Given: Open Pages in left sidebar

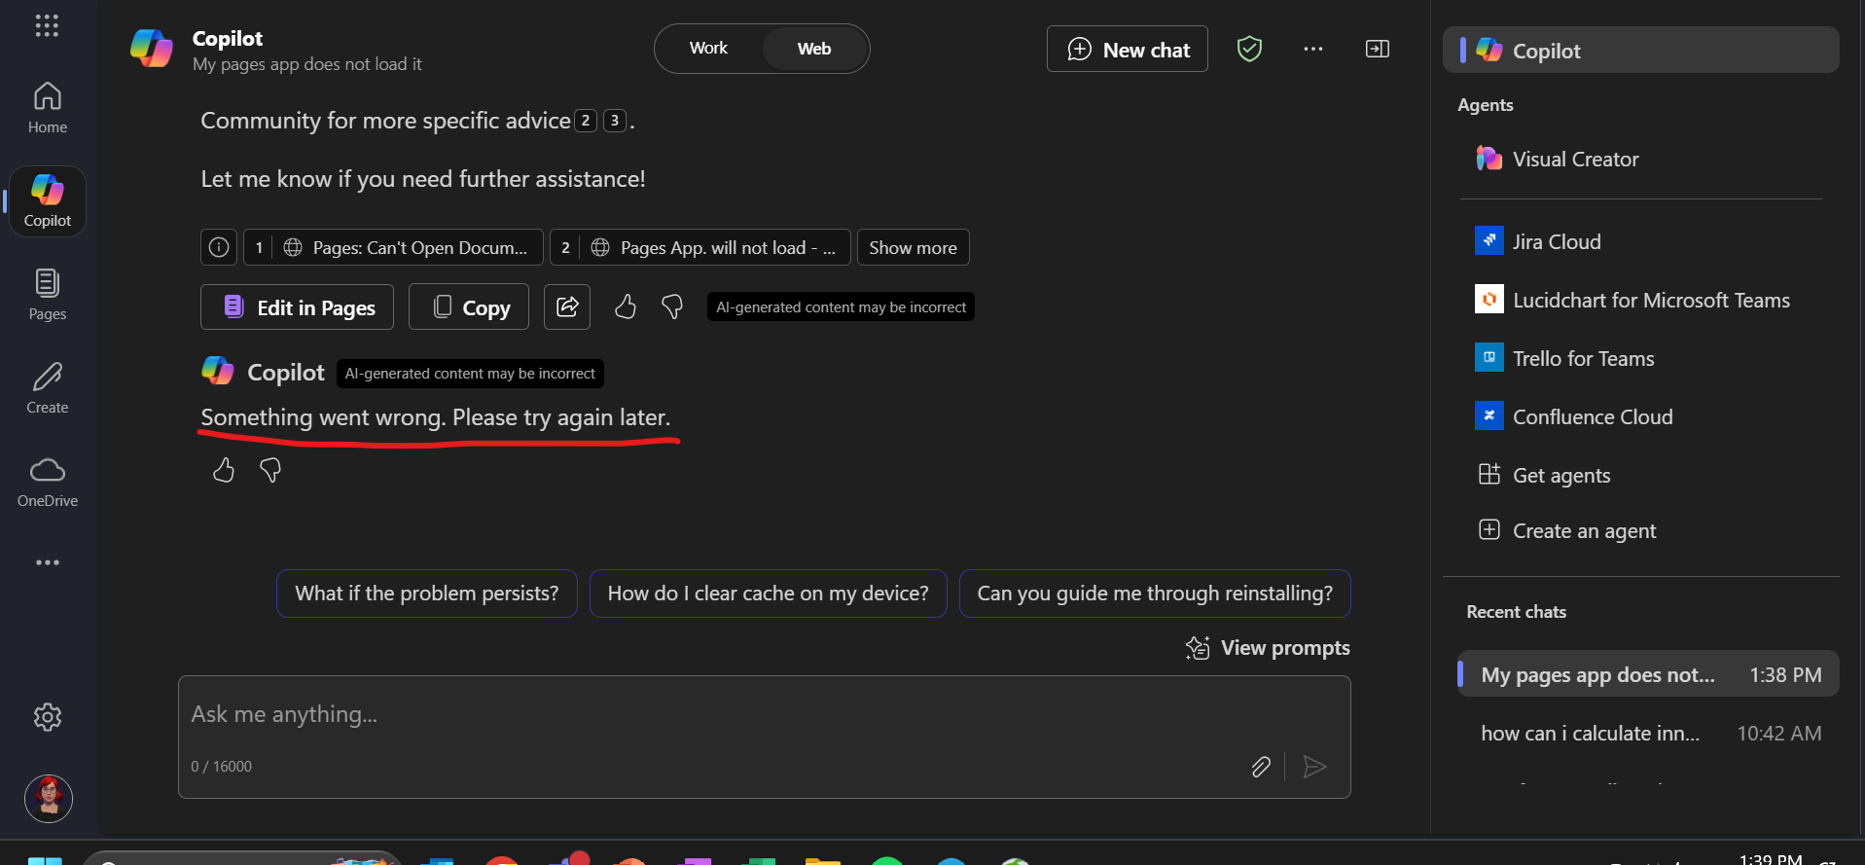Looking at the screenshot, I should 48,295.
